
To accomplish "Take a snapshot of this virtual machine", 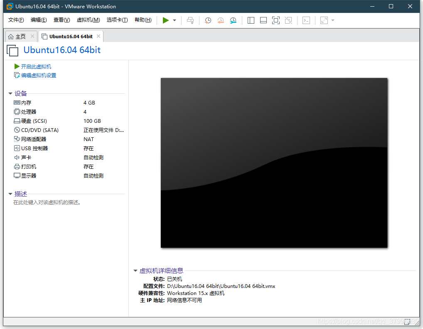I will 208,20.
